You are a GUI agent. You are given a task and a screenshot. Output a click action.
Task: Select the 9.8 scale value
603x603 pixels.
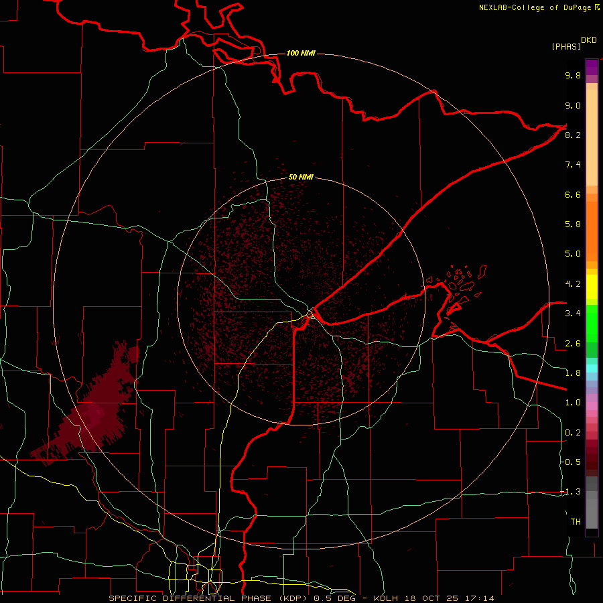tap(573, 75)
